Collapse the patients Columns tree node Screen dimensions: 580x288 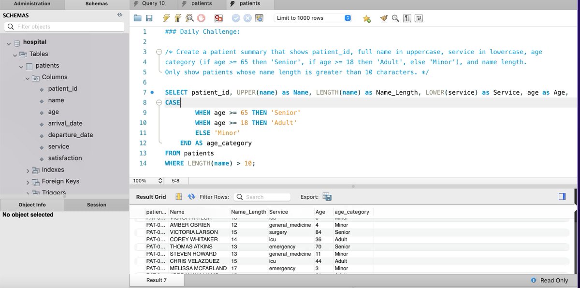[27, 77]
